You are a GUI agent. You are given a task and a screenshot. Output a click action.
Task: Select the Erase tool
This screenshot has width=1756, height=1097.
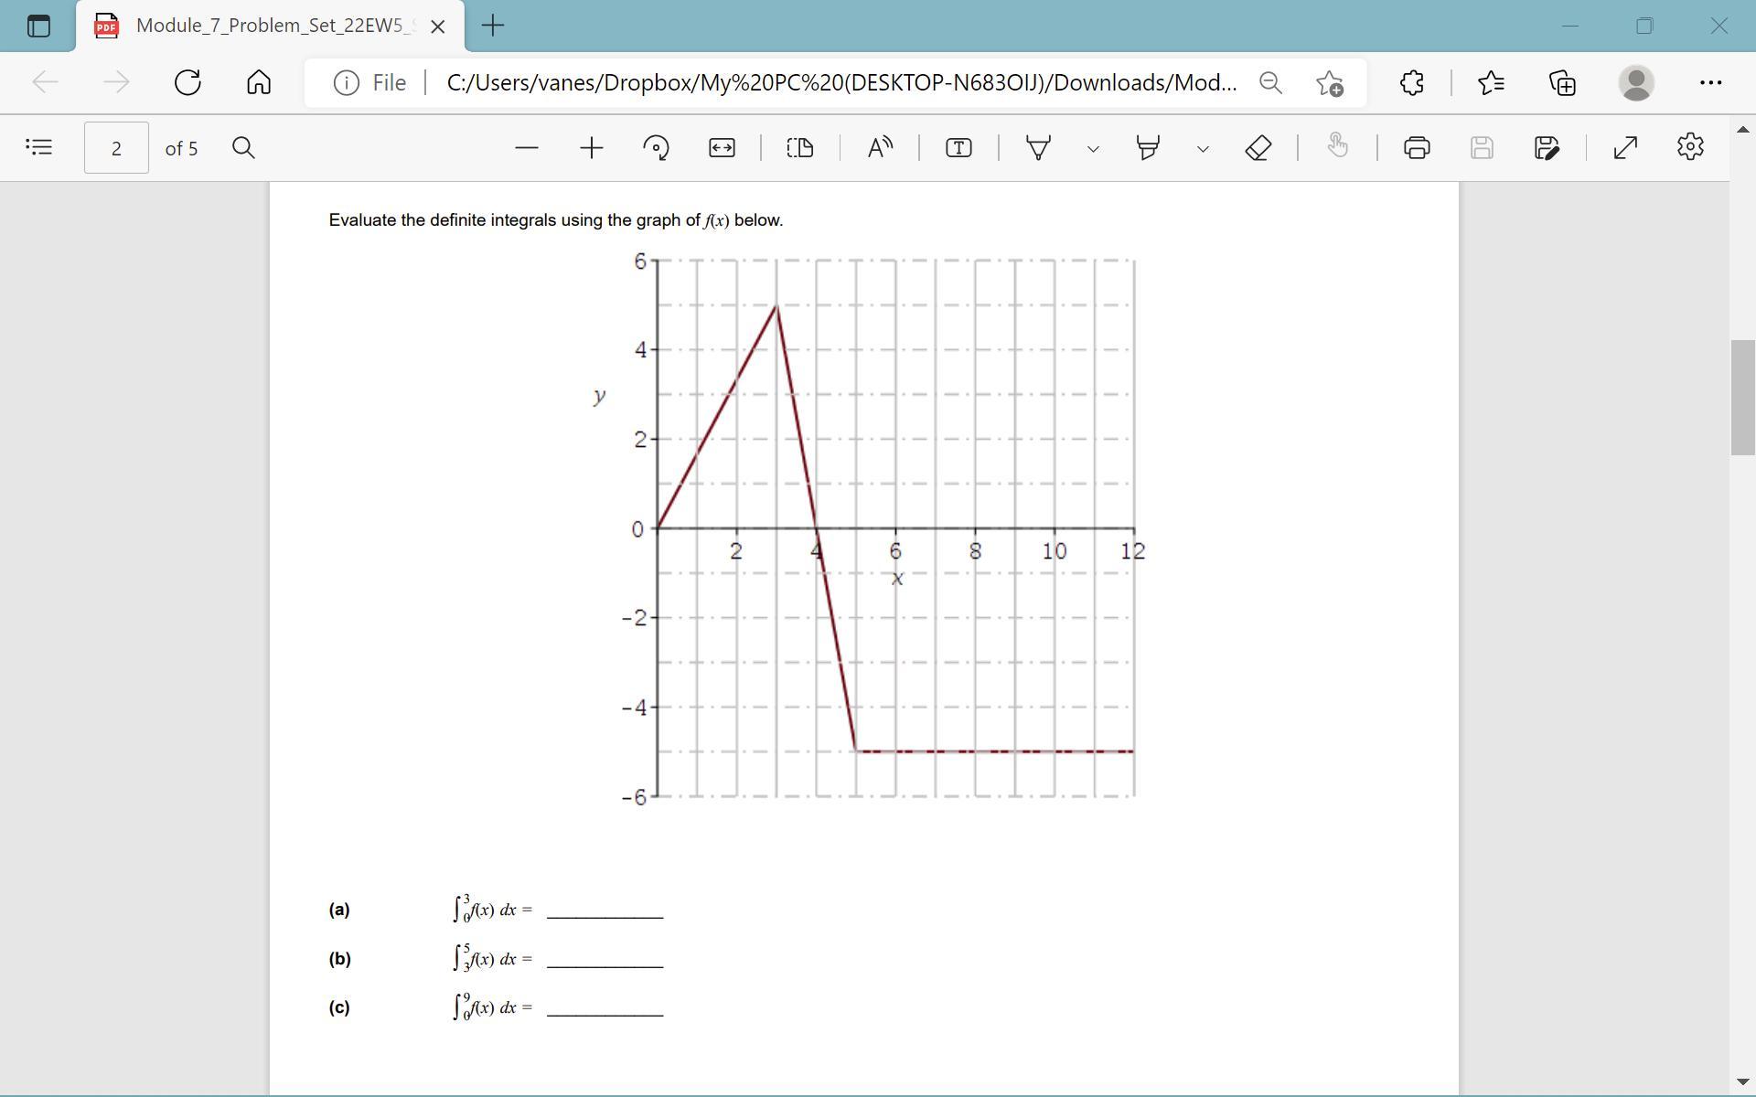[1258, 147]
